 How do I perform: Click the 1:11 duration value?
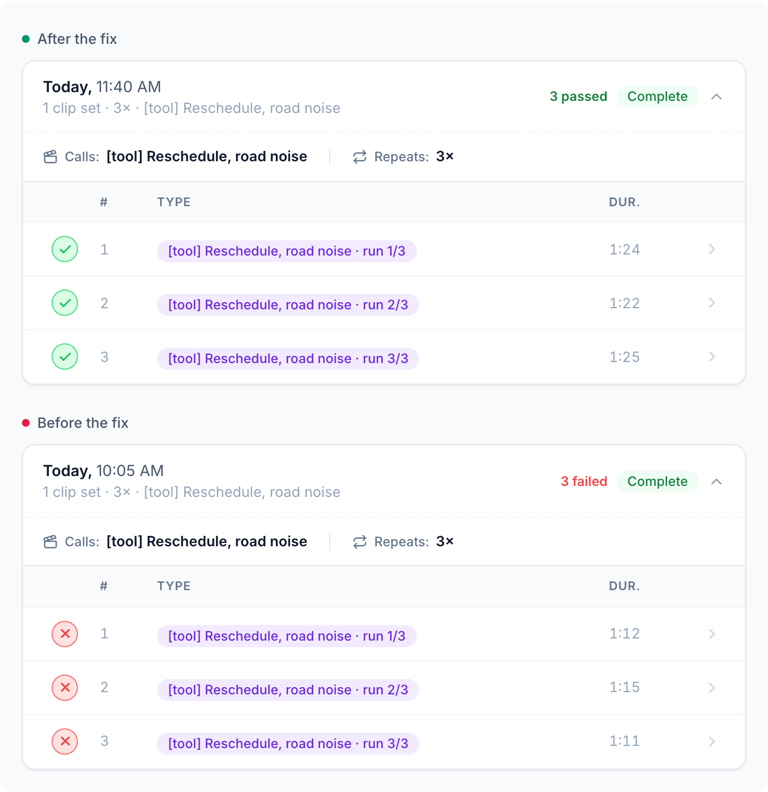[625, 741]
